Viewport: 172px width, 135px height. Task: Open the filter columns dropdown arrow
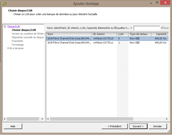(131, 28)
